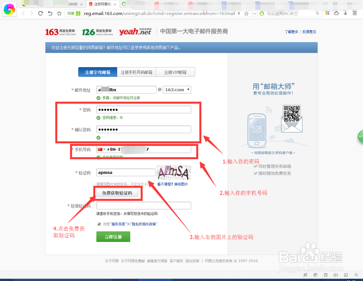Expand the address bar history dropdown arrow
Screen dimensions: 363x281
pyautogui.click(x=254, y=14)
